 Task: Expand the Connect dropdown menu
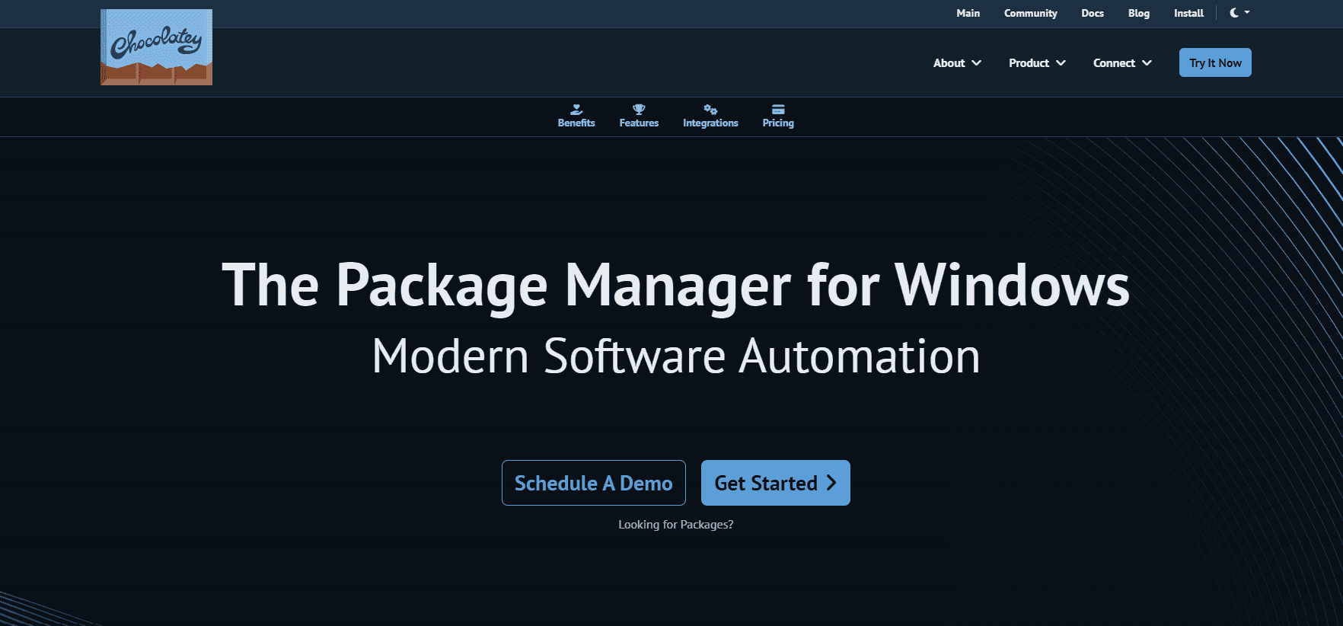[x=1122, y=63]
